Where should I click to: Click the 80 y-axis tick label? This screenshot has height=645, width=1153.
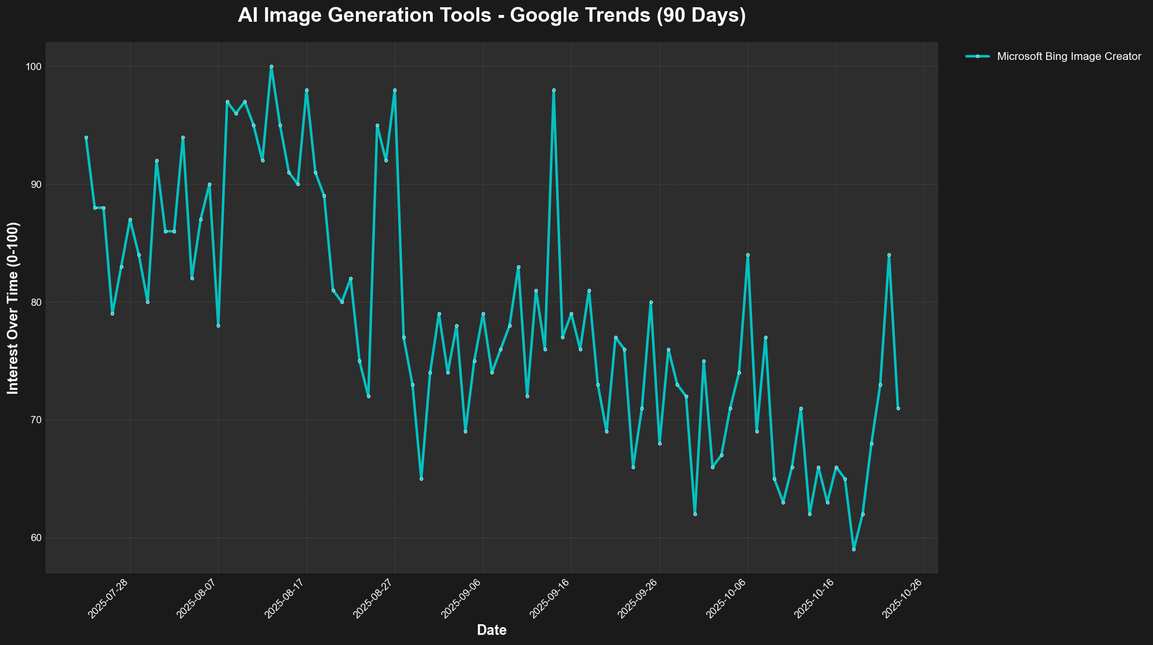click(35, 302)
